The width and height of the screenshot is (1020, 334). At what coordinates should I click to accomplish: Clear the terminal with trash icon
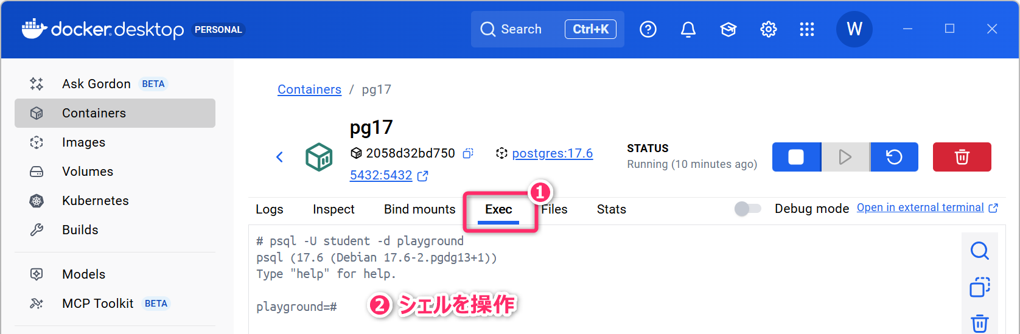click(979, 323)
